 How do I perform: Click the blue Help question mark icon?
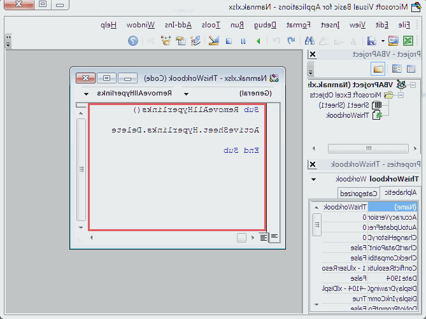pos(133,41)
